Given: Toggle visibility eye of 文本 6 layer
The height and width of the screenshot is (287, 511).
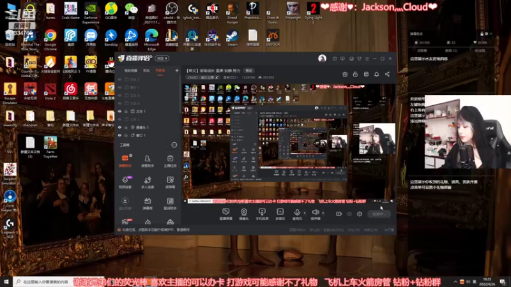Looking at the screenshot, I should 119,95.
